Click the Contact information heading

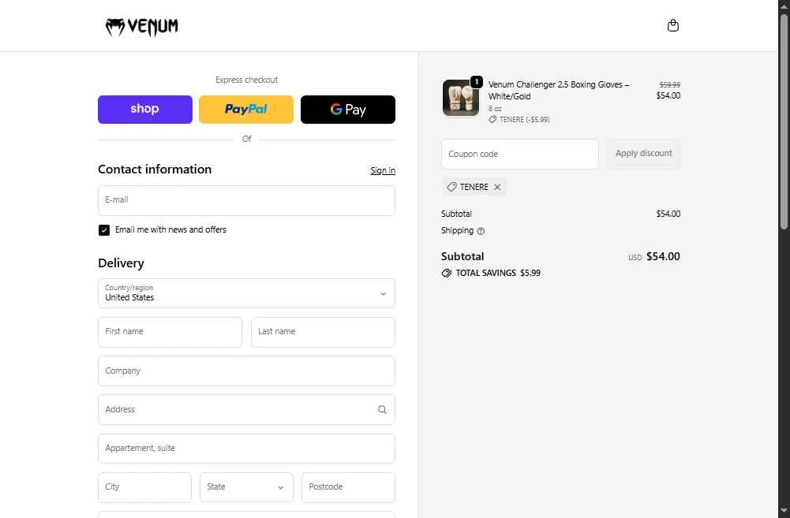[155, 170]
